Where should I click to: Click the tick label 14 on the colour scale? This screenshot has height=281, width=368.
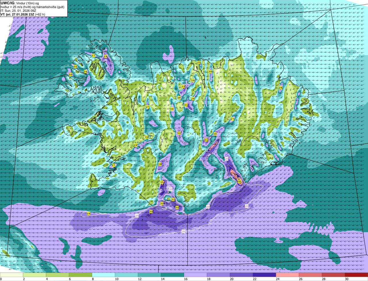(x=162, y=279)
